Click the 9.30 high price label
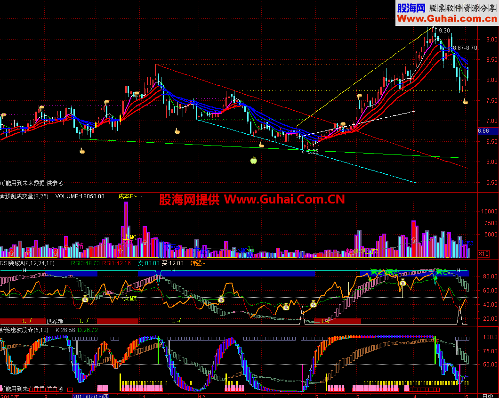 pos(444,31)
